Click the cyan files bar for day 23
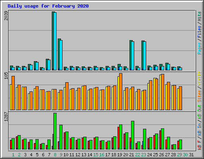Image resolution: width=204 pixels, height=159 pixels. (x=145, y=56)
